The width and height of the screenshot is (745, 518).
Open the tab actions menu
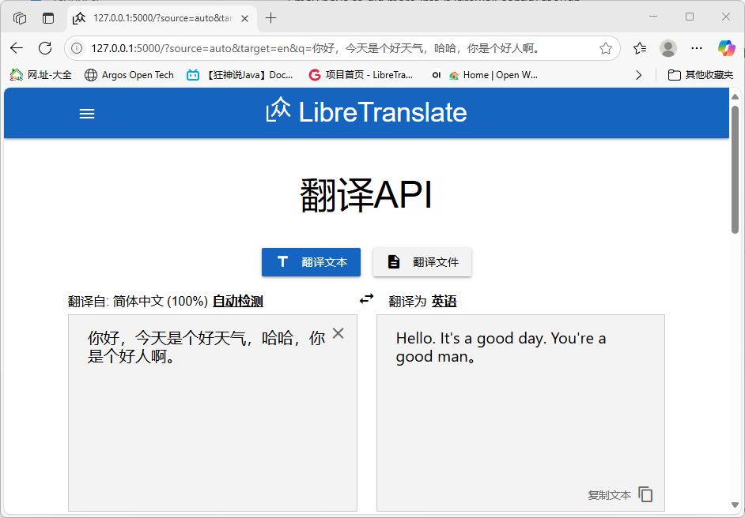coord(48,18)
